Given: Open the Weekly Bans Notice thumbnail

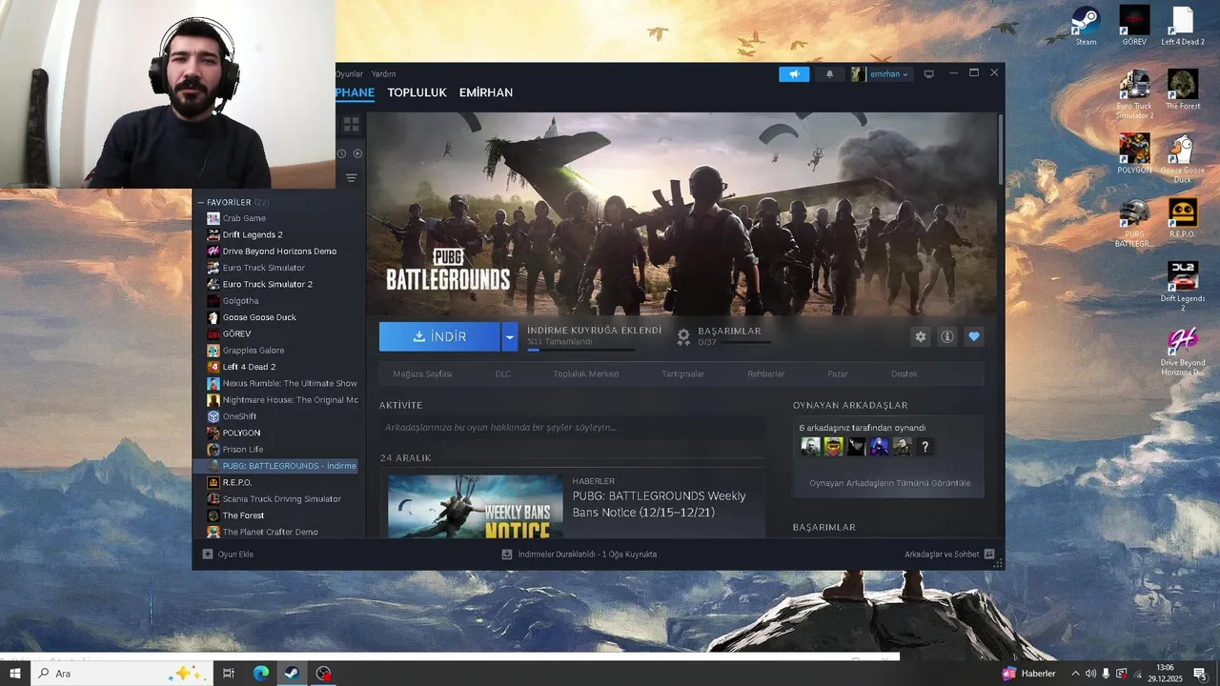Looking at the screenshot, I should pyautogui.click(x=476, y=507).
